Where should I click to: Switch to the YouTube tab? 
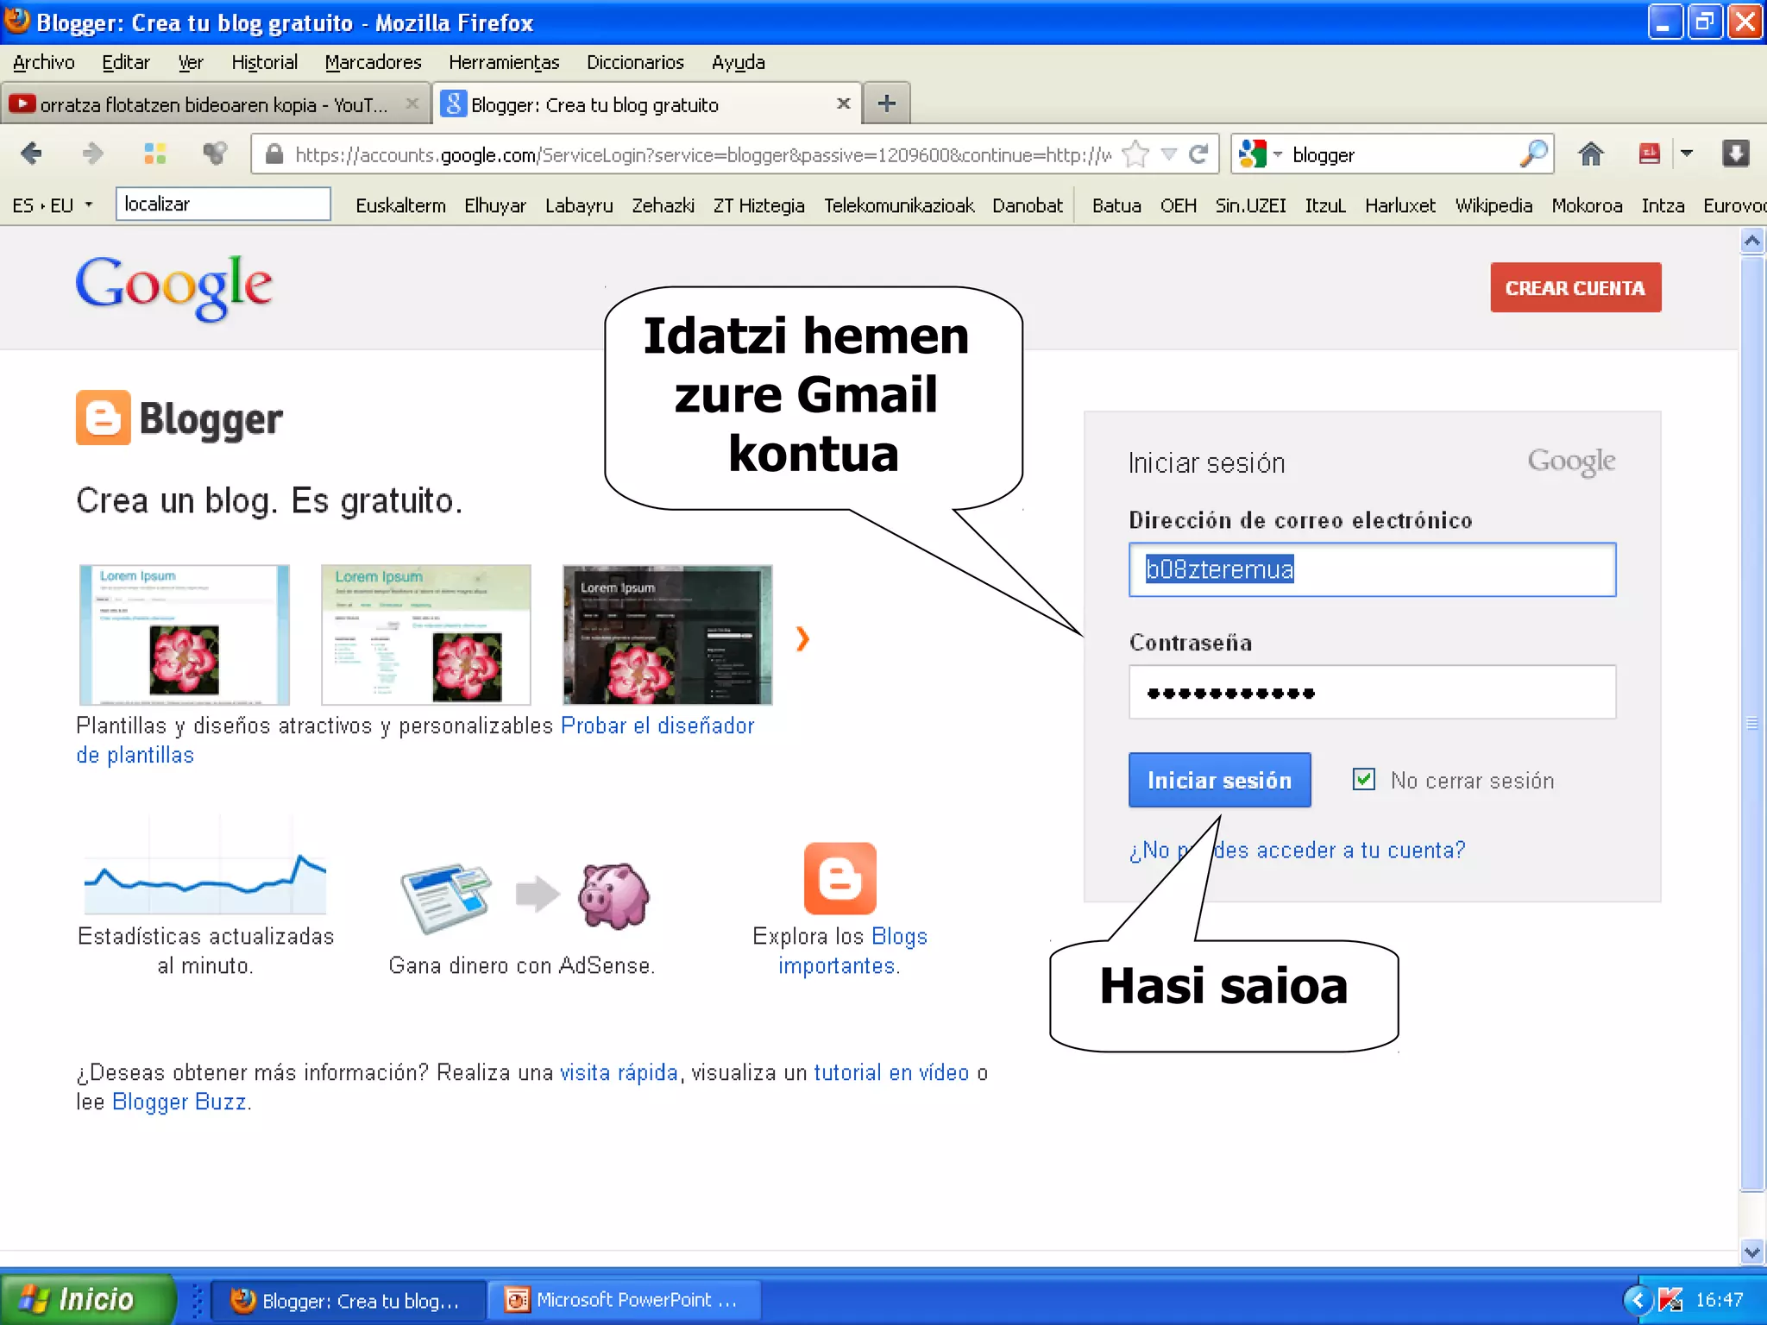[214, 104]
